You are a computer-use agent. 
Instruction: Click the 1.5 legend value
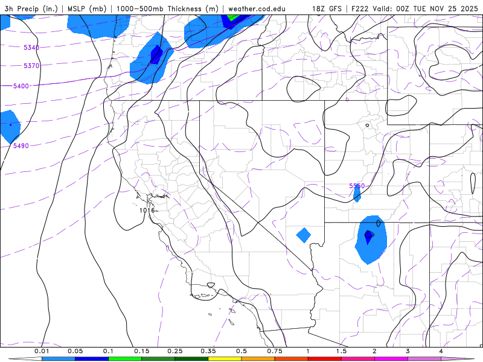tap(341, 351)
